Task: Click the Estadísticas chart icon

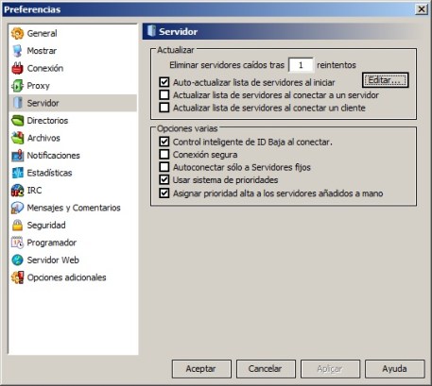Action: 17,173
